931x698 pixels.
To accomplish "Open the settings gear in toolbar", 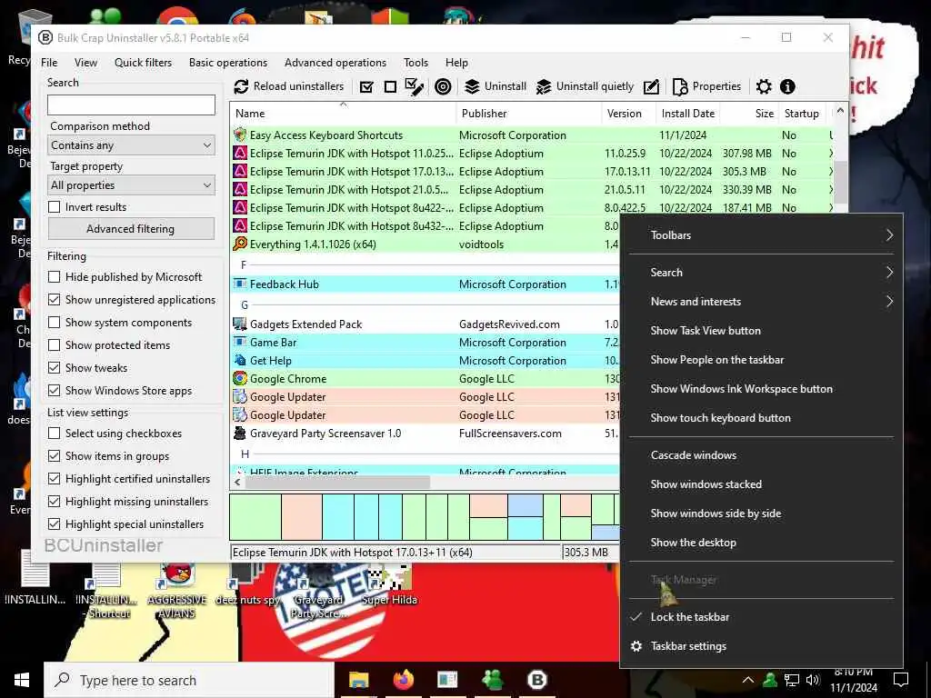I will click(764, 87).
